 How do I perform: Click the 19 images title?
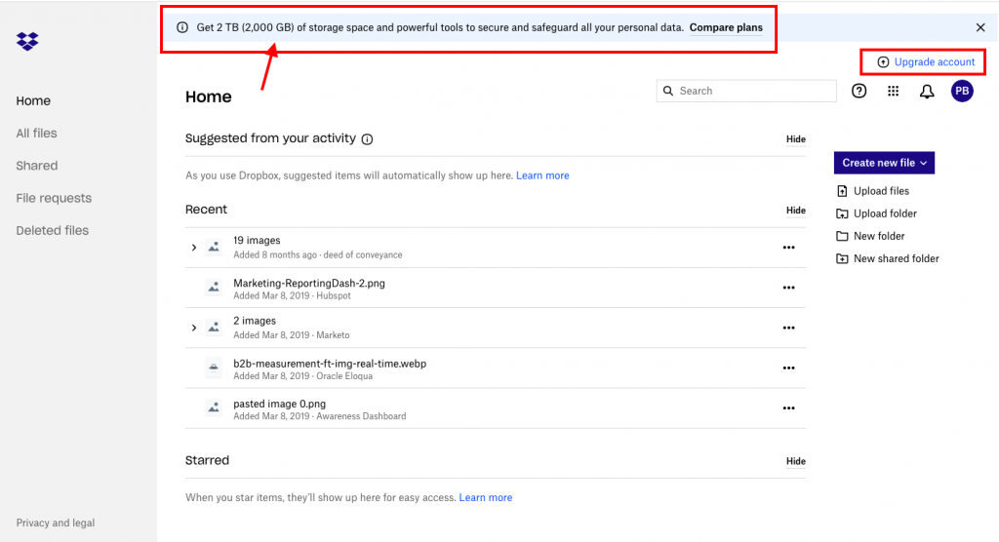(257, 240)
